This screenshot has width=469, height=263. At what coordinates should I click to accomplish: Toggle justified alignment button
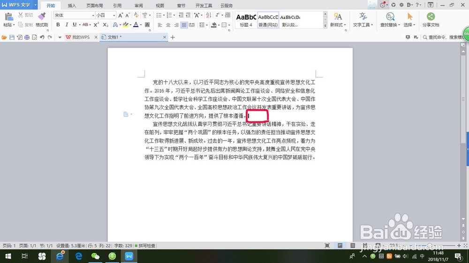click(184, 25)
